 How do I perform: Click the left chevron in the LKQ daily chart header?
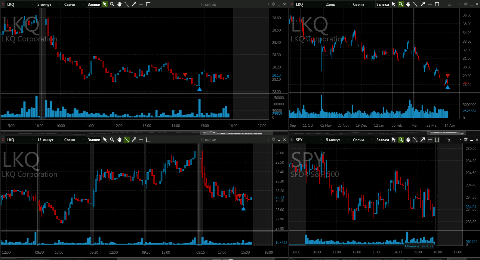click(x=461, y=4)
